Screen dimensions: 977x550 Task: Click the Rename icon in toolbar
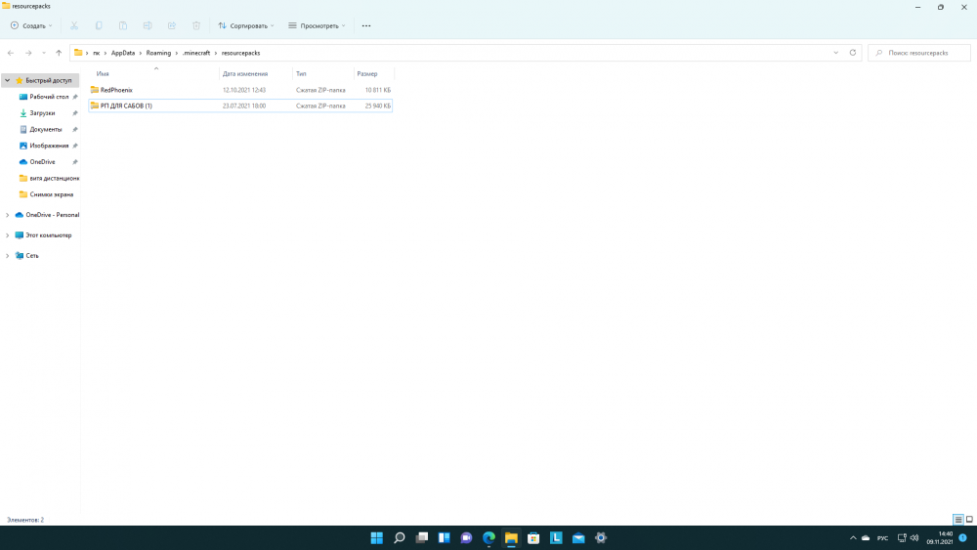[148, 25]
